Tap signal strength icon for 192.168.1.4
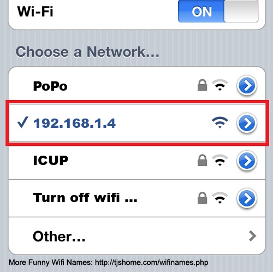This screenshot has width=273, height=272. (x=220, y=122)
